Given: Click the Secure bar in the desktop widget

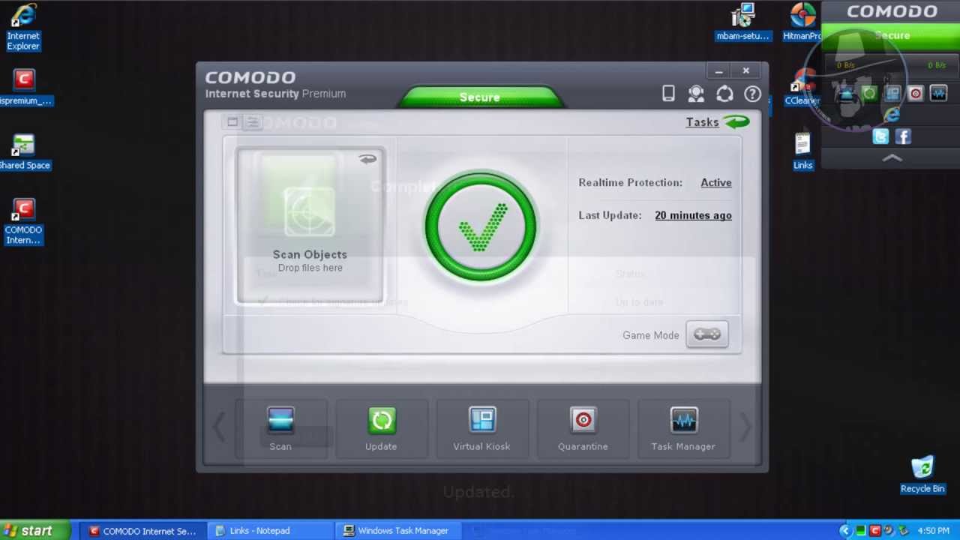Looking at the screenshot, I should point(891,36).
